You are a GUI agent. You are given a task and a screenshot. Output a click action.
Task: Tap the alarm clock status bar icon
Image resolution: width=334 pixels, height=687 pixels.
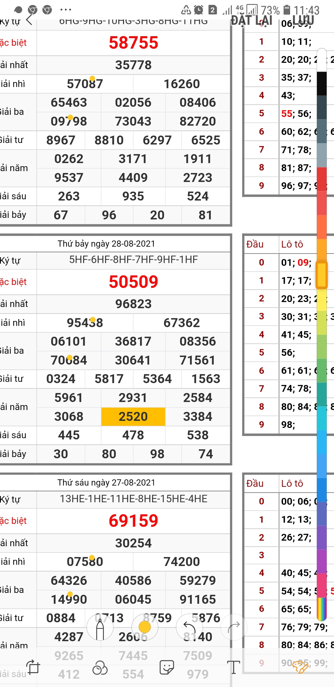coord(199,10)
